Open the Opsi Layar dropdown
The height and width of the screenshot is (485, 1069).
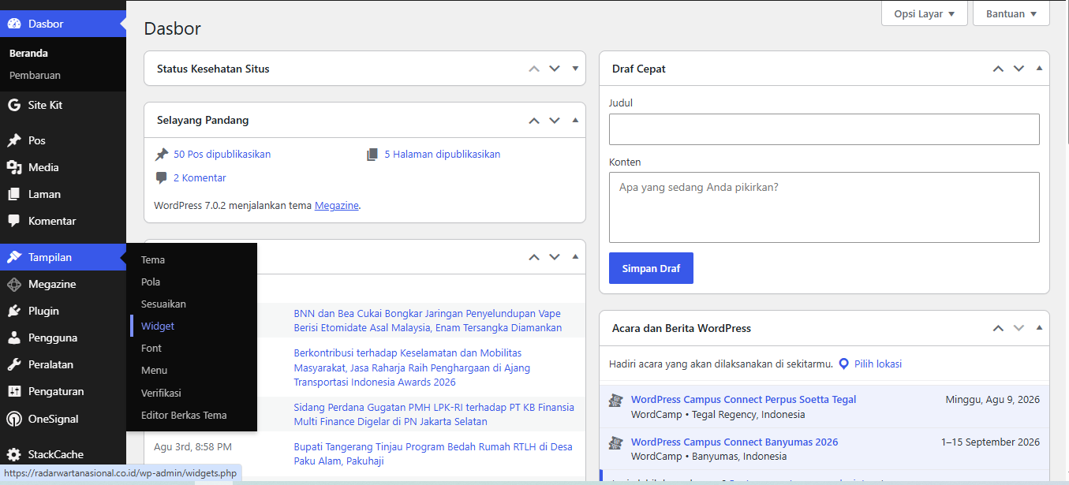925,13
